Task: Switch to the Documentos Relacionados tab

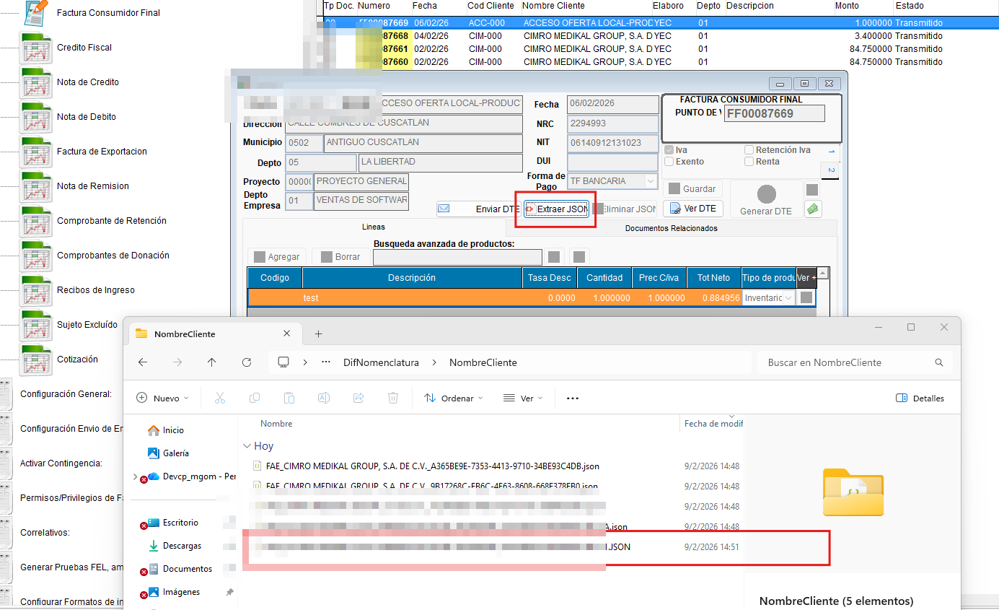Action: pyautogui.click(x=672, y=228)
